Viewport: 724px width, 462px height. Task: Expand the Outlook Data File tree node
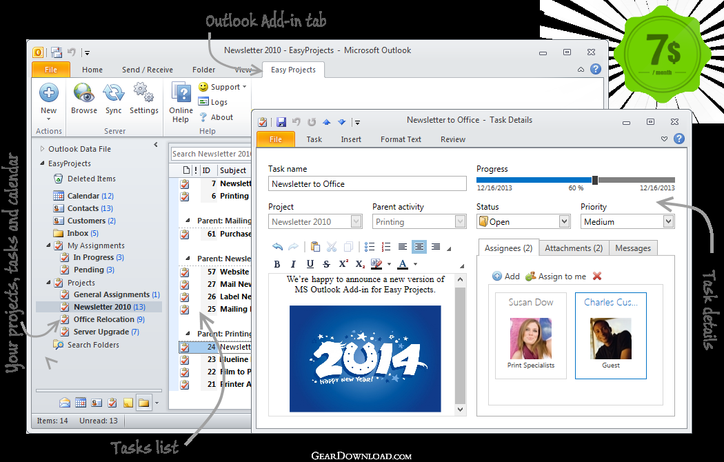[42, 149]
